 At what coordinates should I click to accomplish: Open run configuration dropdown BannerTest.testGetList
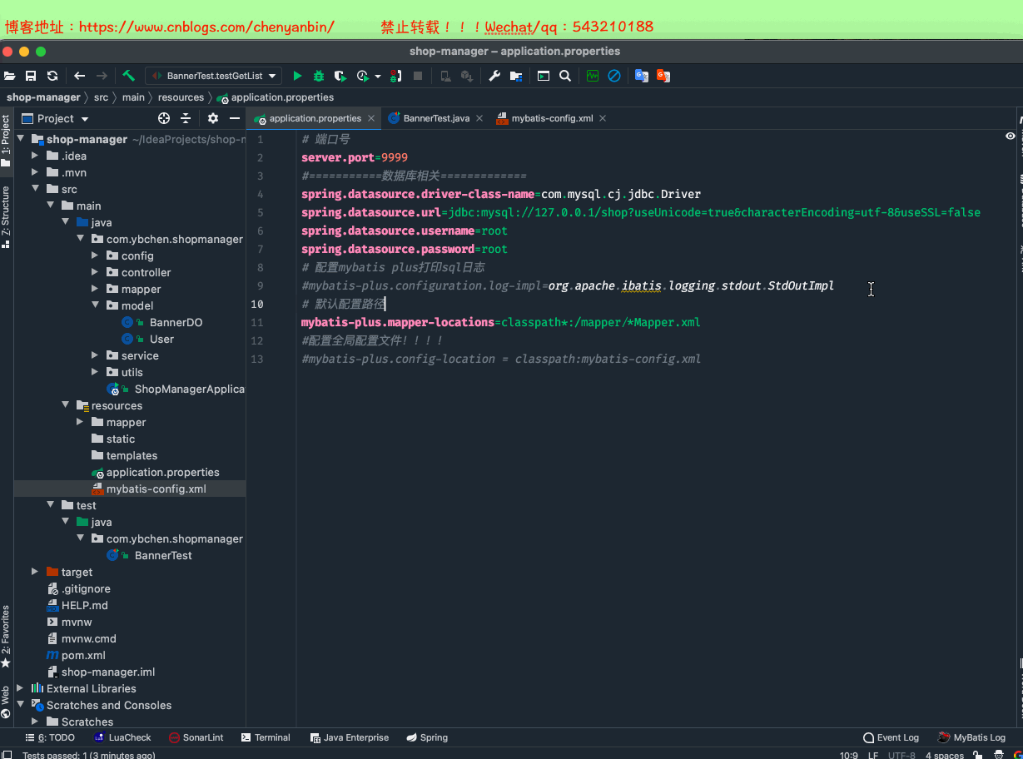[x=214, y=76]
